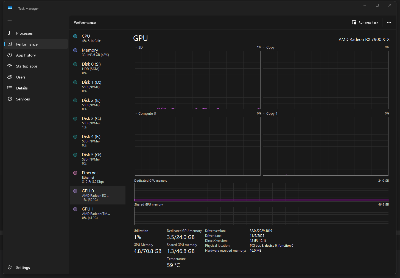The height and width of the screenshot is (278, 400).
Task: Click the Services puzzle icon
Action: coord(10,99)
